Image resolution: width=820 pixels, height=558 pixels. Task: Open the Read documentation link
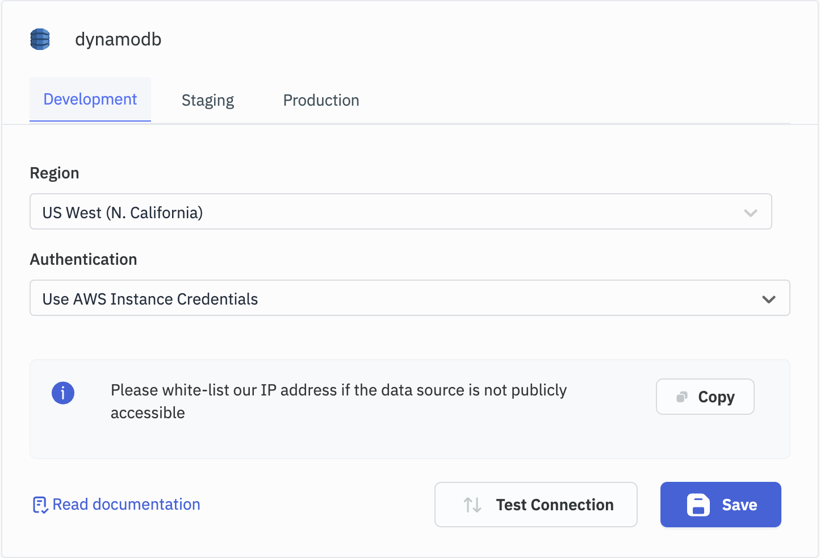[126, 505]
